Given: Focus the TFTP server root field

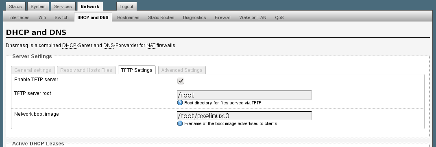Looking at the screenshot, I should [x=244, y=95].
